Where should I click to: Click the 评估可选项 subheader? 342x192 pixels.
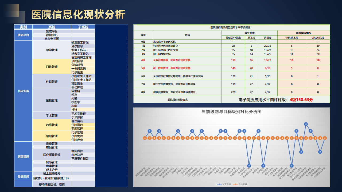point(318,38)
